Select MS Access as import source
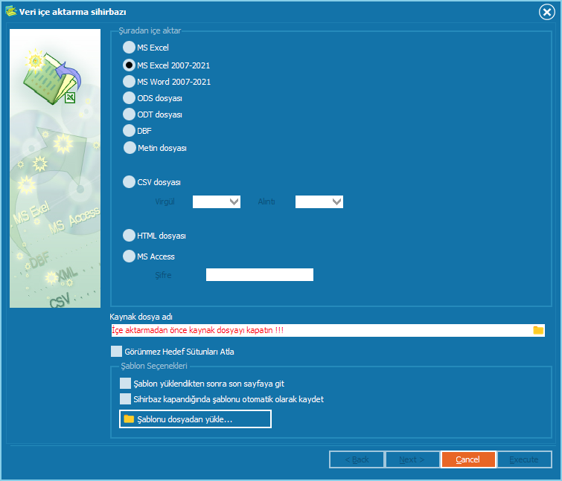The width and height of the screenshot is (562, 481). click(x=129, y=256)
